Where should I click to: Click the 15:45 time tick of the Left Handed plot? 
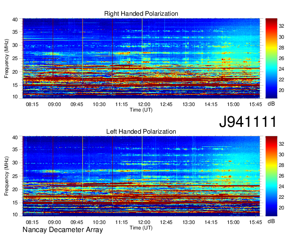point(256,222)
